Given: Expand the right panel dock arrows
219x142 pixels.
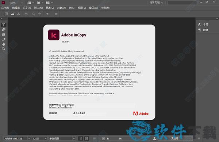Looking at the screenshot, I should [x=217, y=19].
